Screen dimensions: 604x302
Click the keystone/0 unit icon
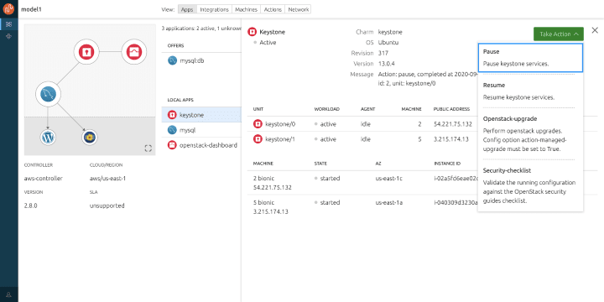pyautogui.click(x=258, y=124)
